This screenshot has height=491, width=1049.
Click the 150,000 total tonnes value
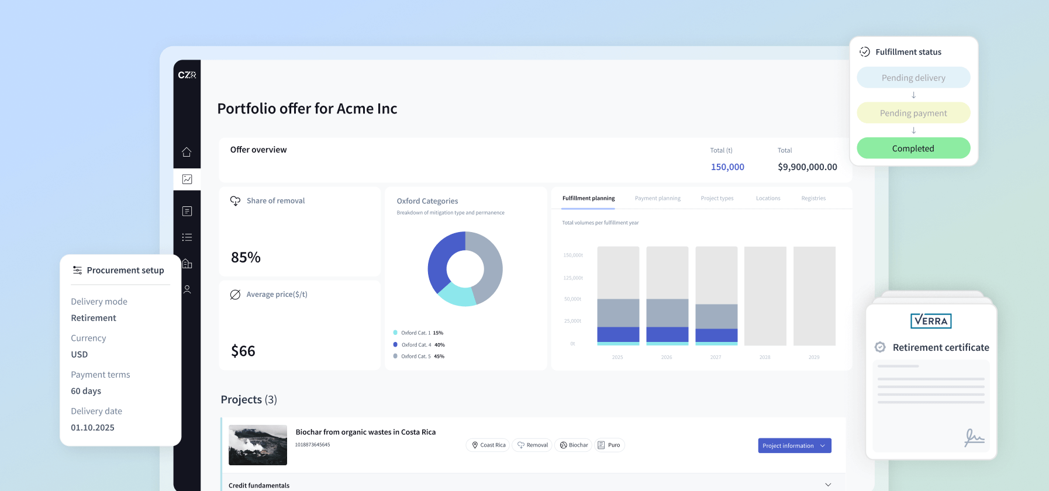point(727,167)
